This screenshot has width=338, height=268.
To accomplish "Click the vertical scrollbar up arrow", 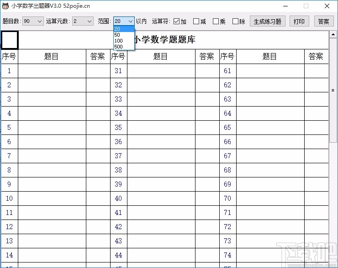I will click(333, 34).
